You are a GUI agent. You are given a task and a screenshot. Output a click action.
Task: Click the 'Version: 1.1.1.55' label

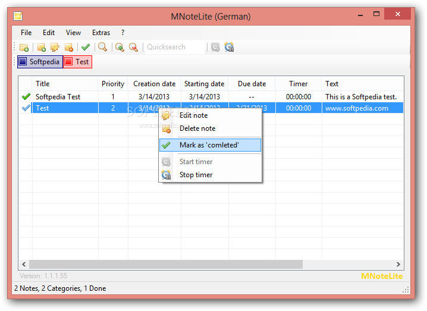(x=43, y=276)
